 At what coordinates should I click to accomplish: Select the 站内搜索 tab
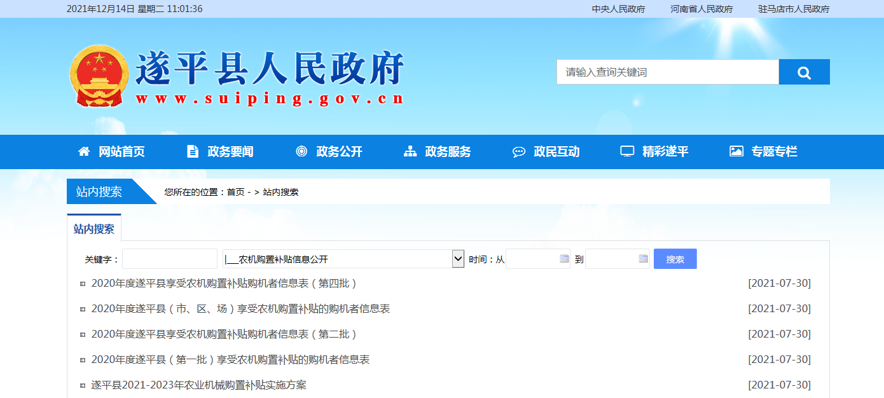(x=94, y=229)
